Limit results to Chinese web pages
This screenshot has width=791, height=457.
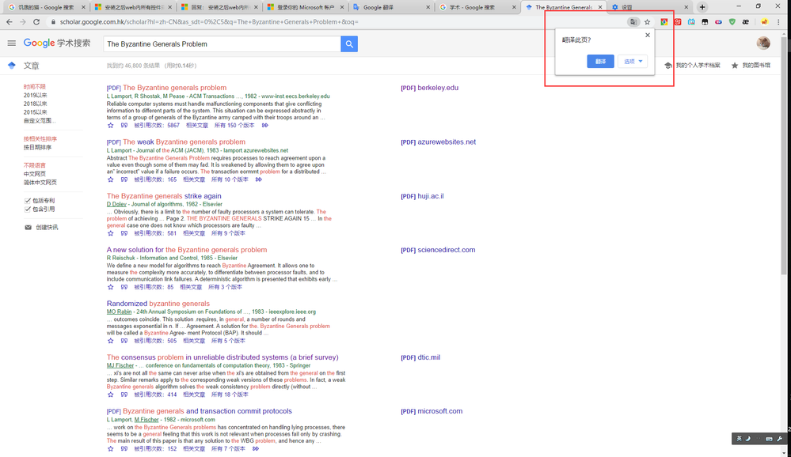pyautogui.click(x=34, y=174)
